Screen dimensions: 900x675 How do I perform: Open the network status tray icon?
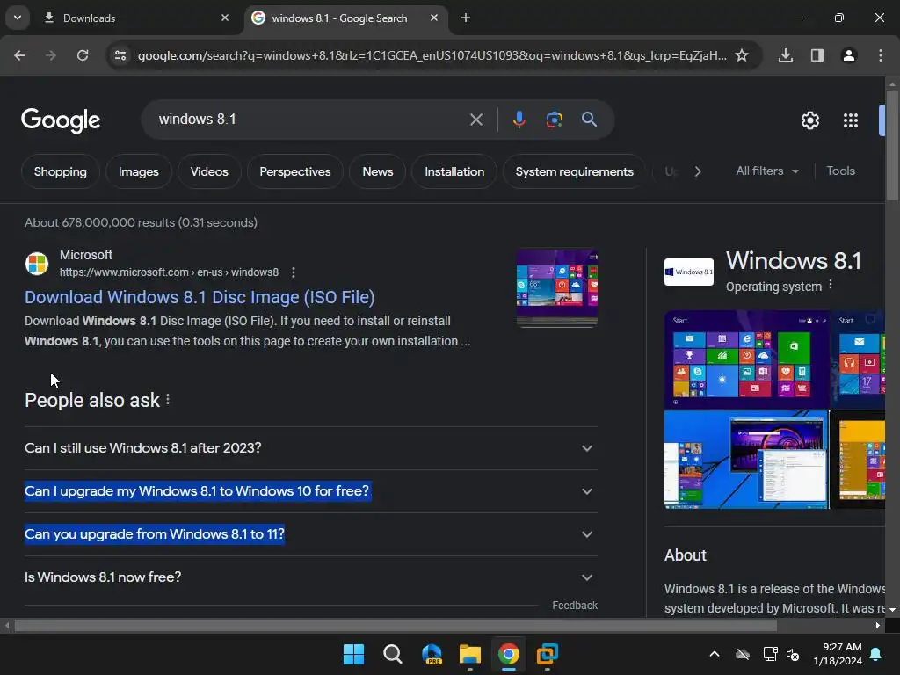pos(770,654)
